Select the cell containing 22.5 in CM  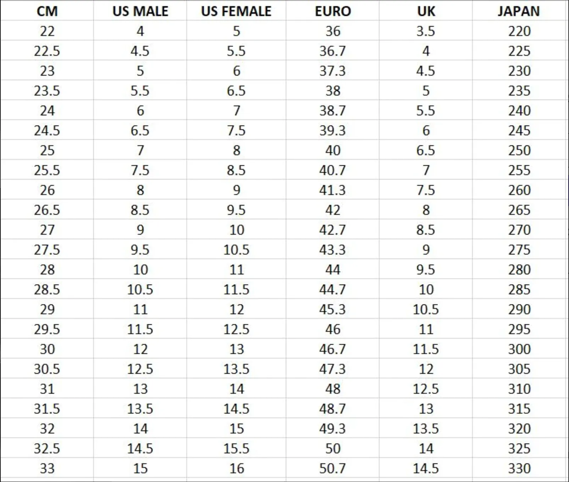click(x=47, y=51)
